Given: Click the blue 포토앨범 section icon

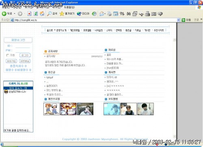Looking at the screenshot, I should [x=106, y=99].
